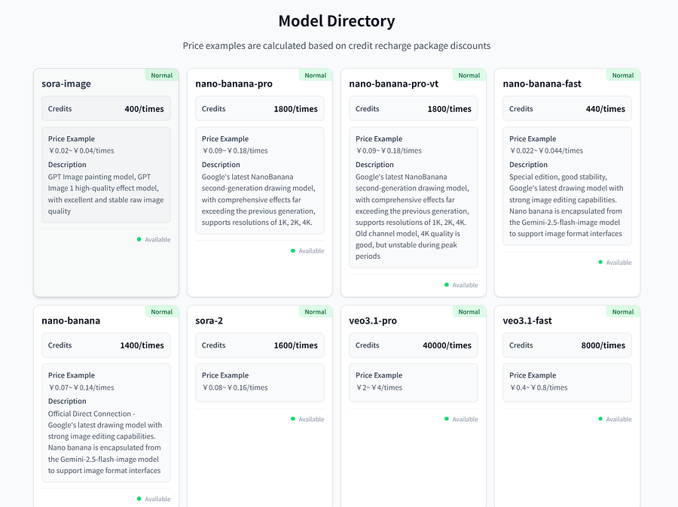Screen dimensions: 678x507
Task: Click the Credits label on veo3.1-pro card
Action: (x=367, y=345)
